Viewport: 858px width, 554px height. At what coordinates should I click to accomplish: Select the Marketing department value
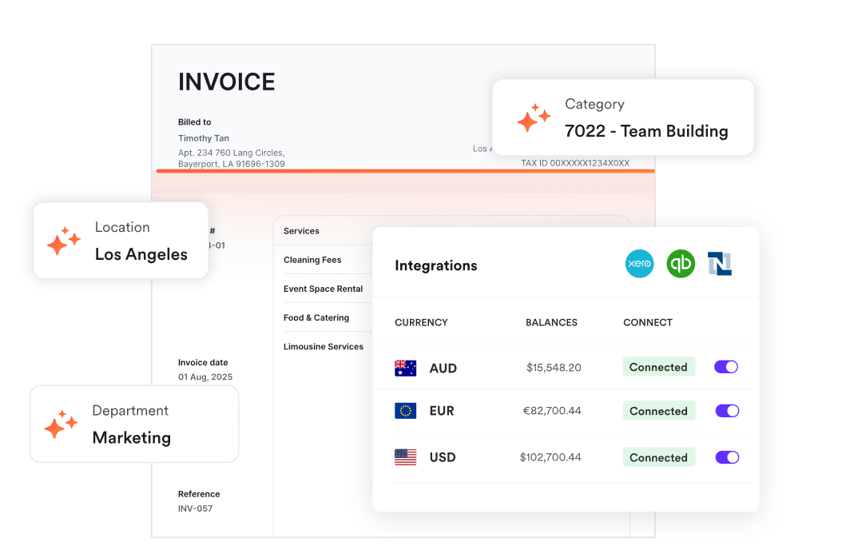(x=132, y=438)
